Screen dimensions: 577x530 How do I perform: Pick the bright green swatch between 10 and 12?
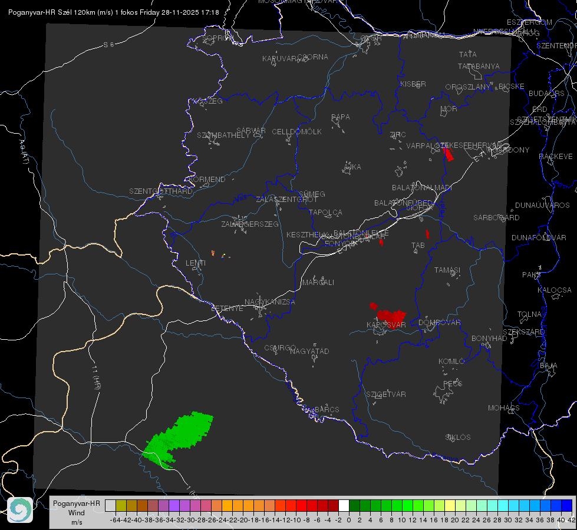(x=407, y=506)
